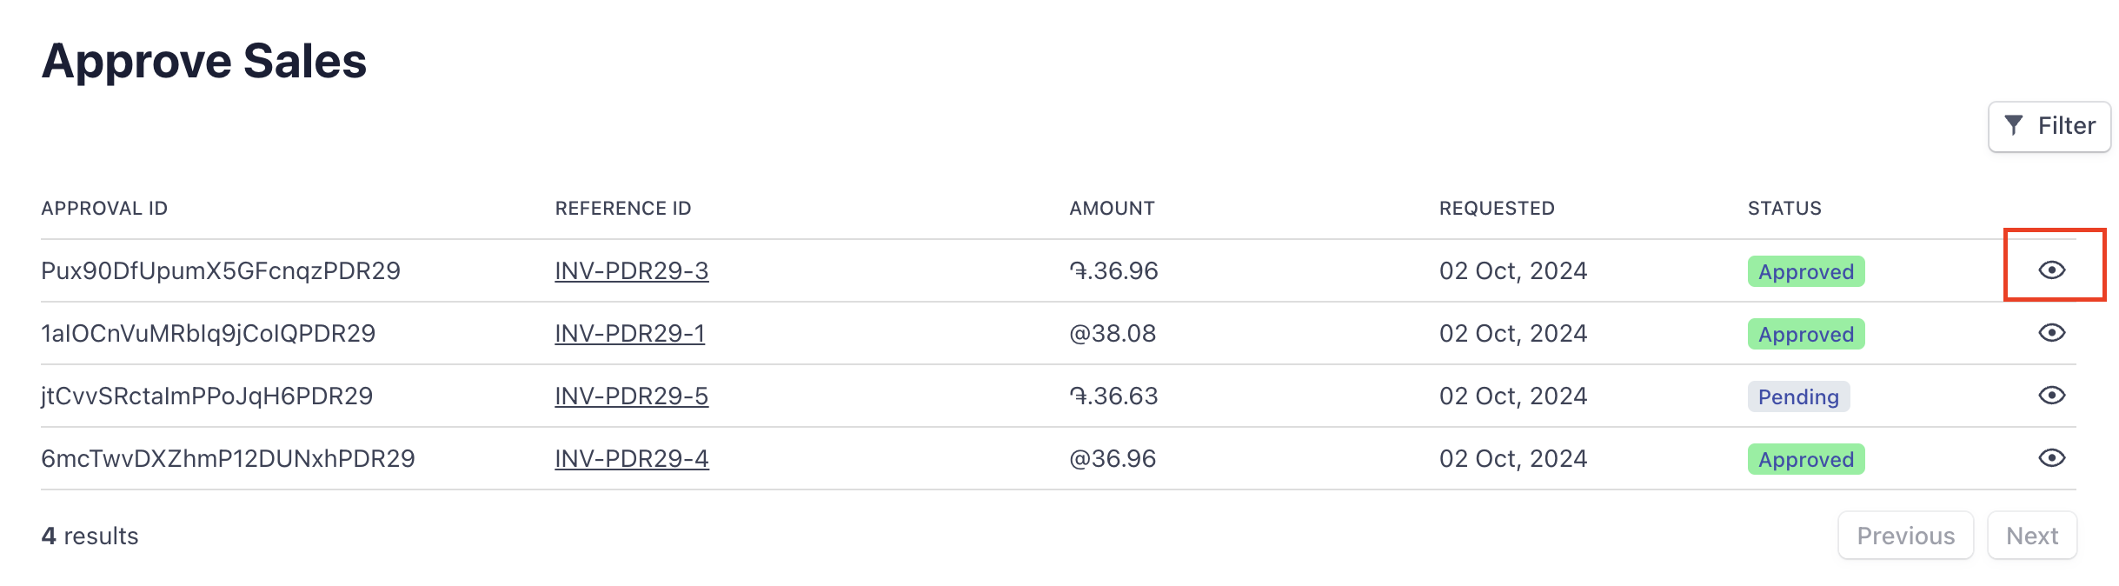
Task: Go to the Previous page
Action: [x=1906, y=536]
